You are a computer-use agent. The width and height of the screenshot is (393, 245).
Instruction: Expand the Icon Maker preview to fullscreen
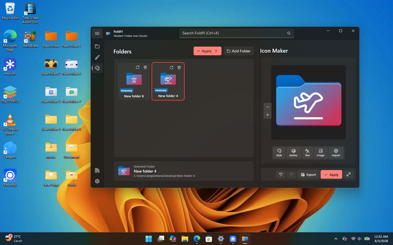(x=348, y=174)
